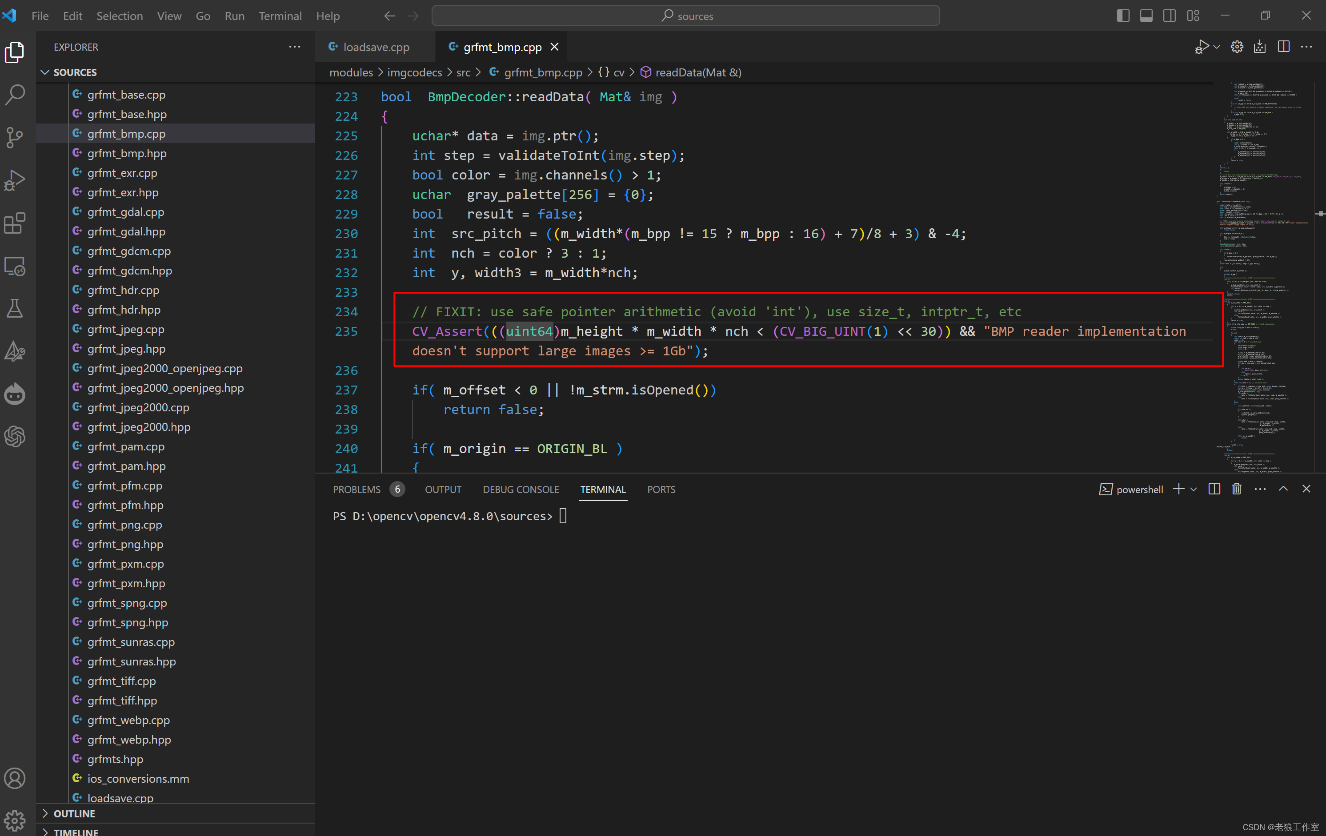Open the Run and Debug view

click(15, 180)
